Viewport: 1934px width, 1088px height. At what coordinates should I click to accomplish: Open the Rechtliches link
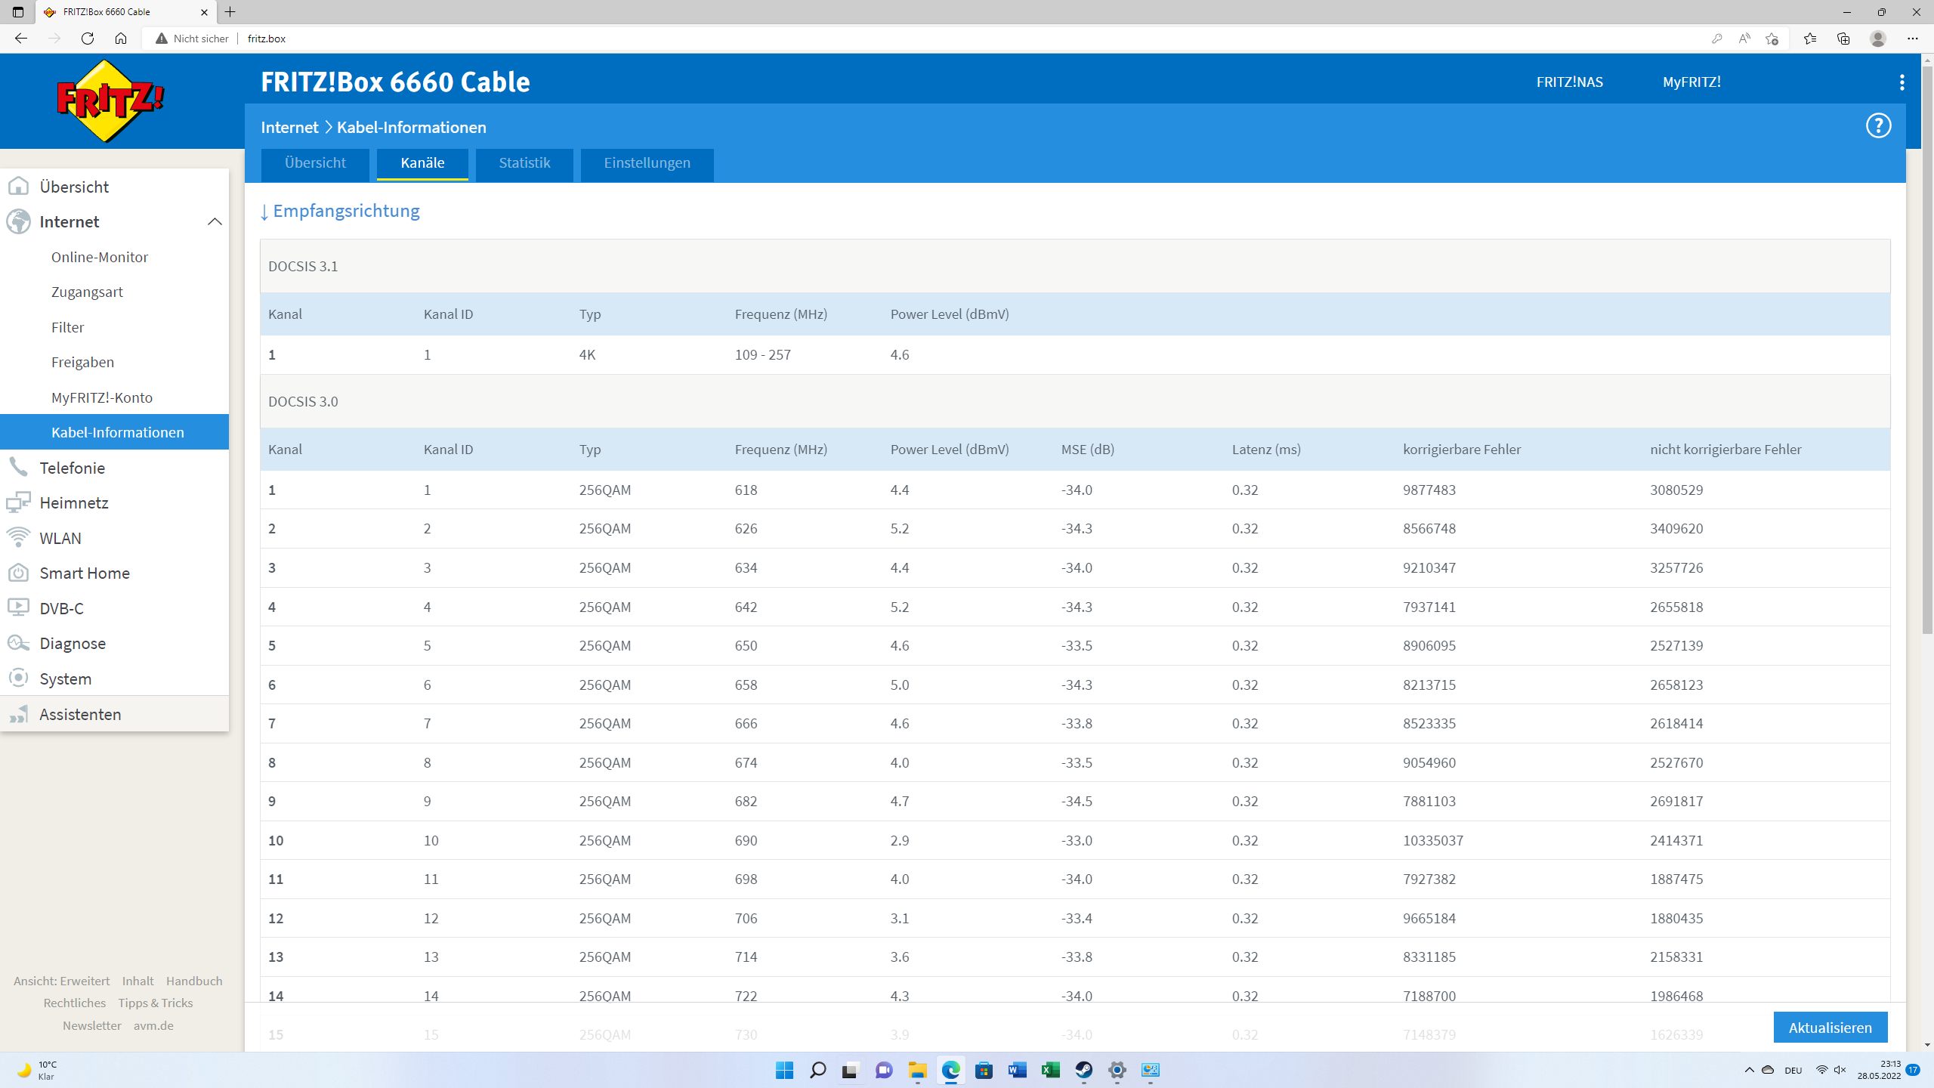74,1003
